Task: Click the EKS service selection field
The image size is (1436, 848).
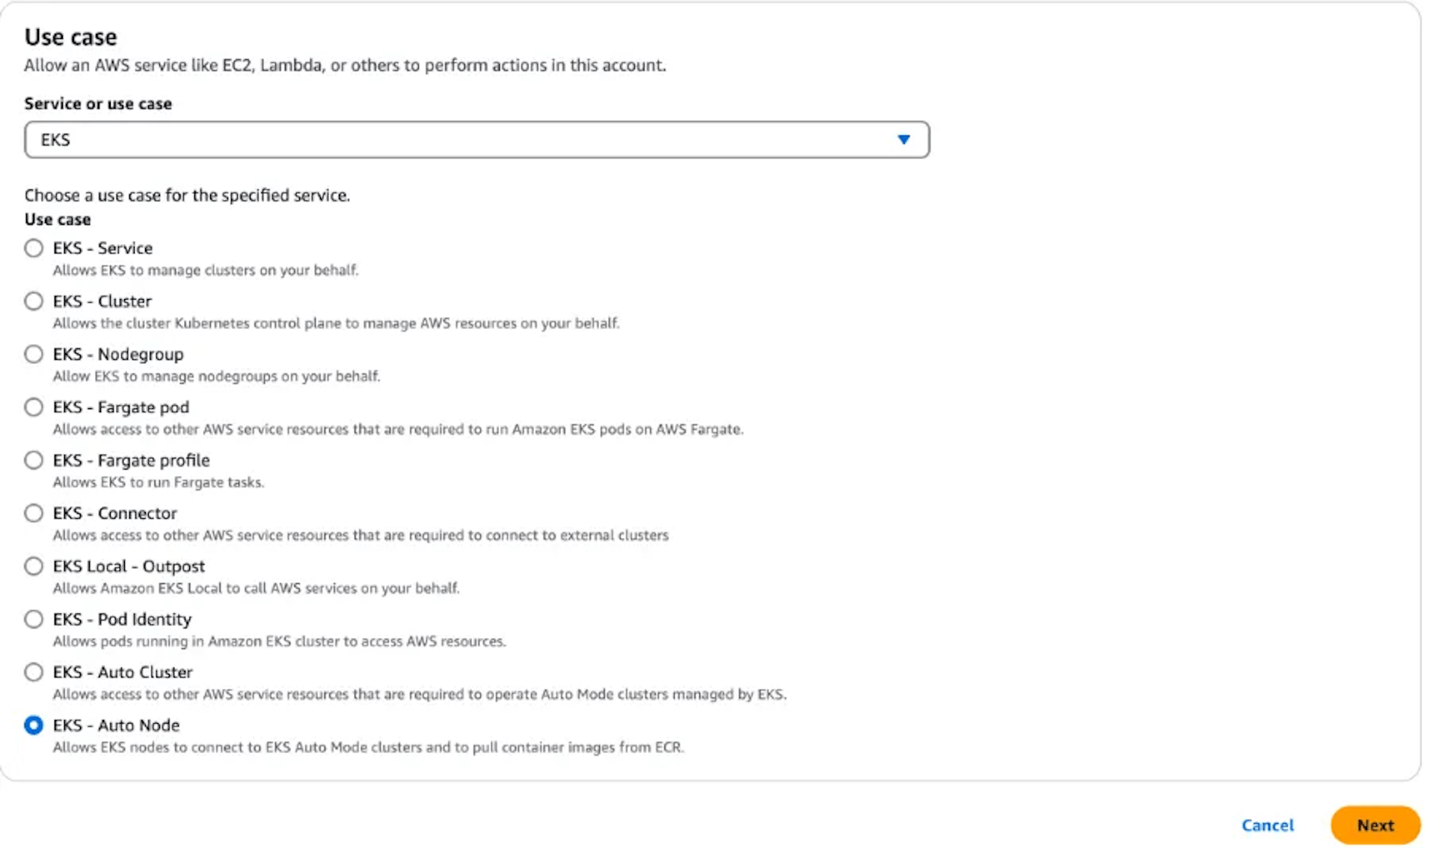Action: coord(477,140)
